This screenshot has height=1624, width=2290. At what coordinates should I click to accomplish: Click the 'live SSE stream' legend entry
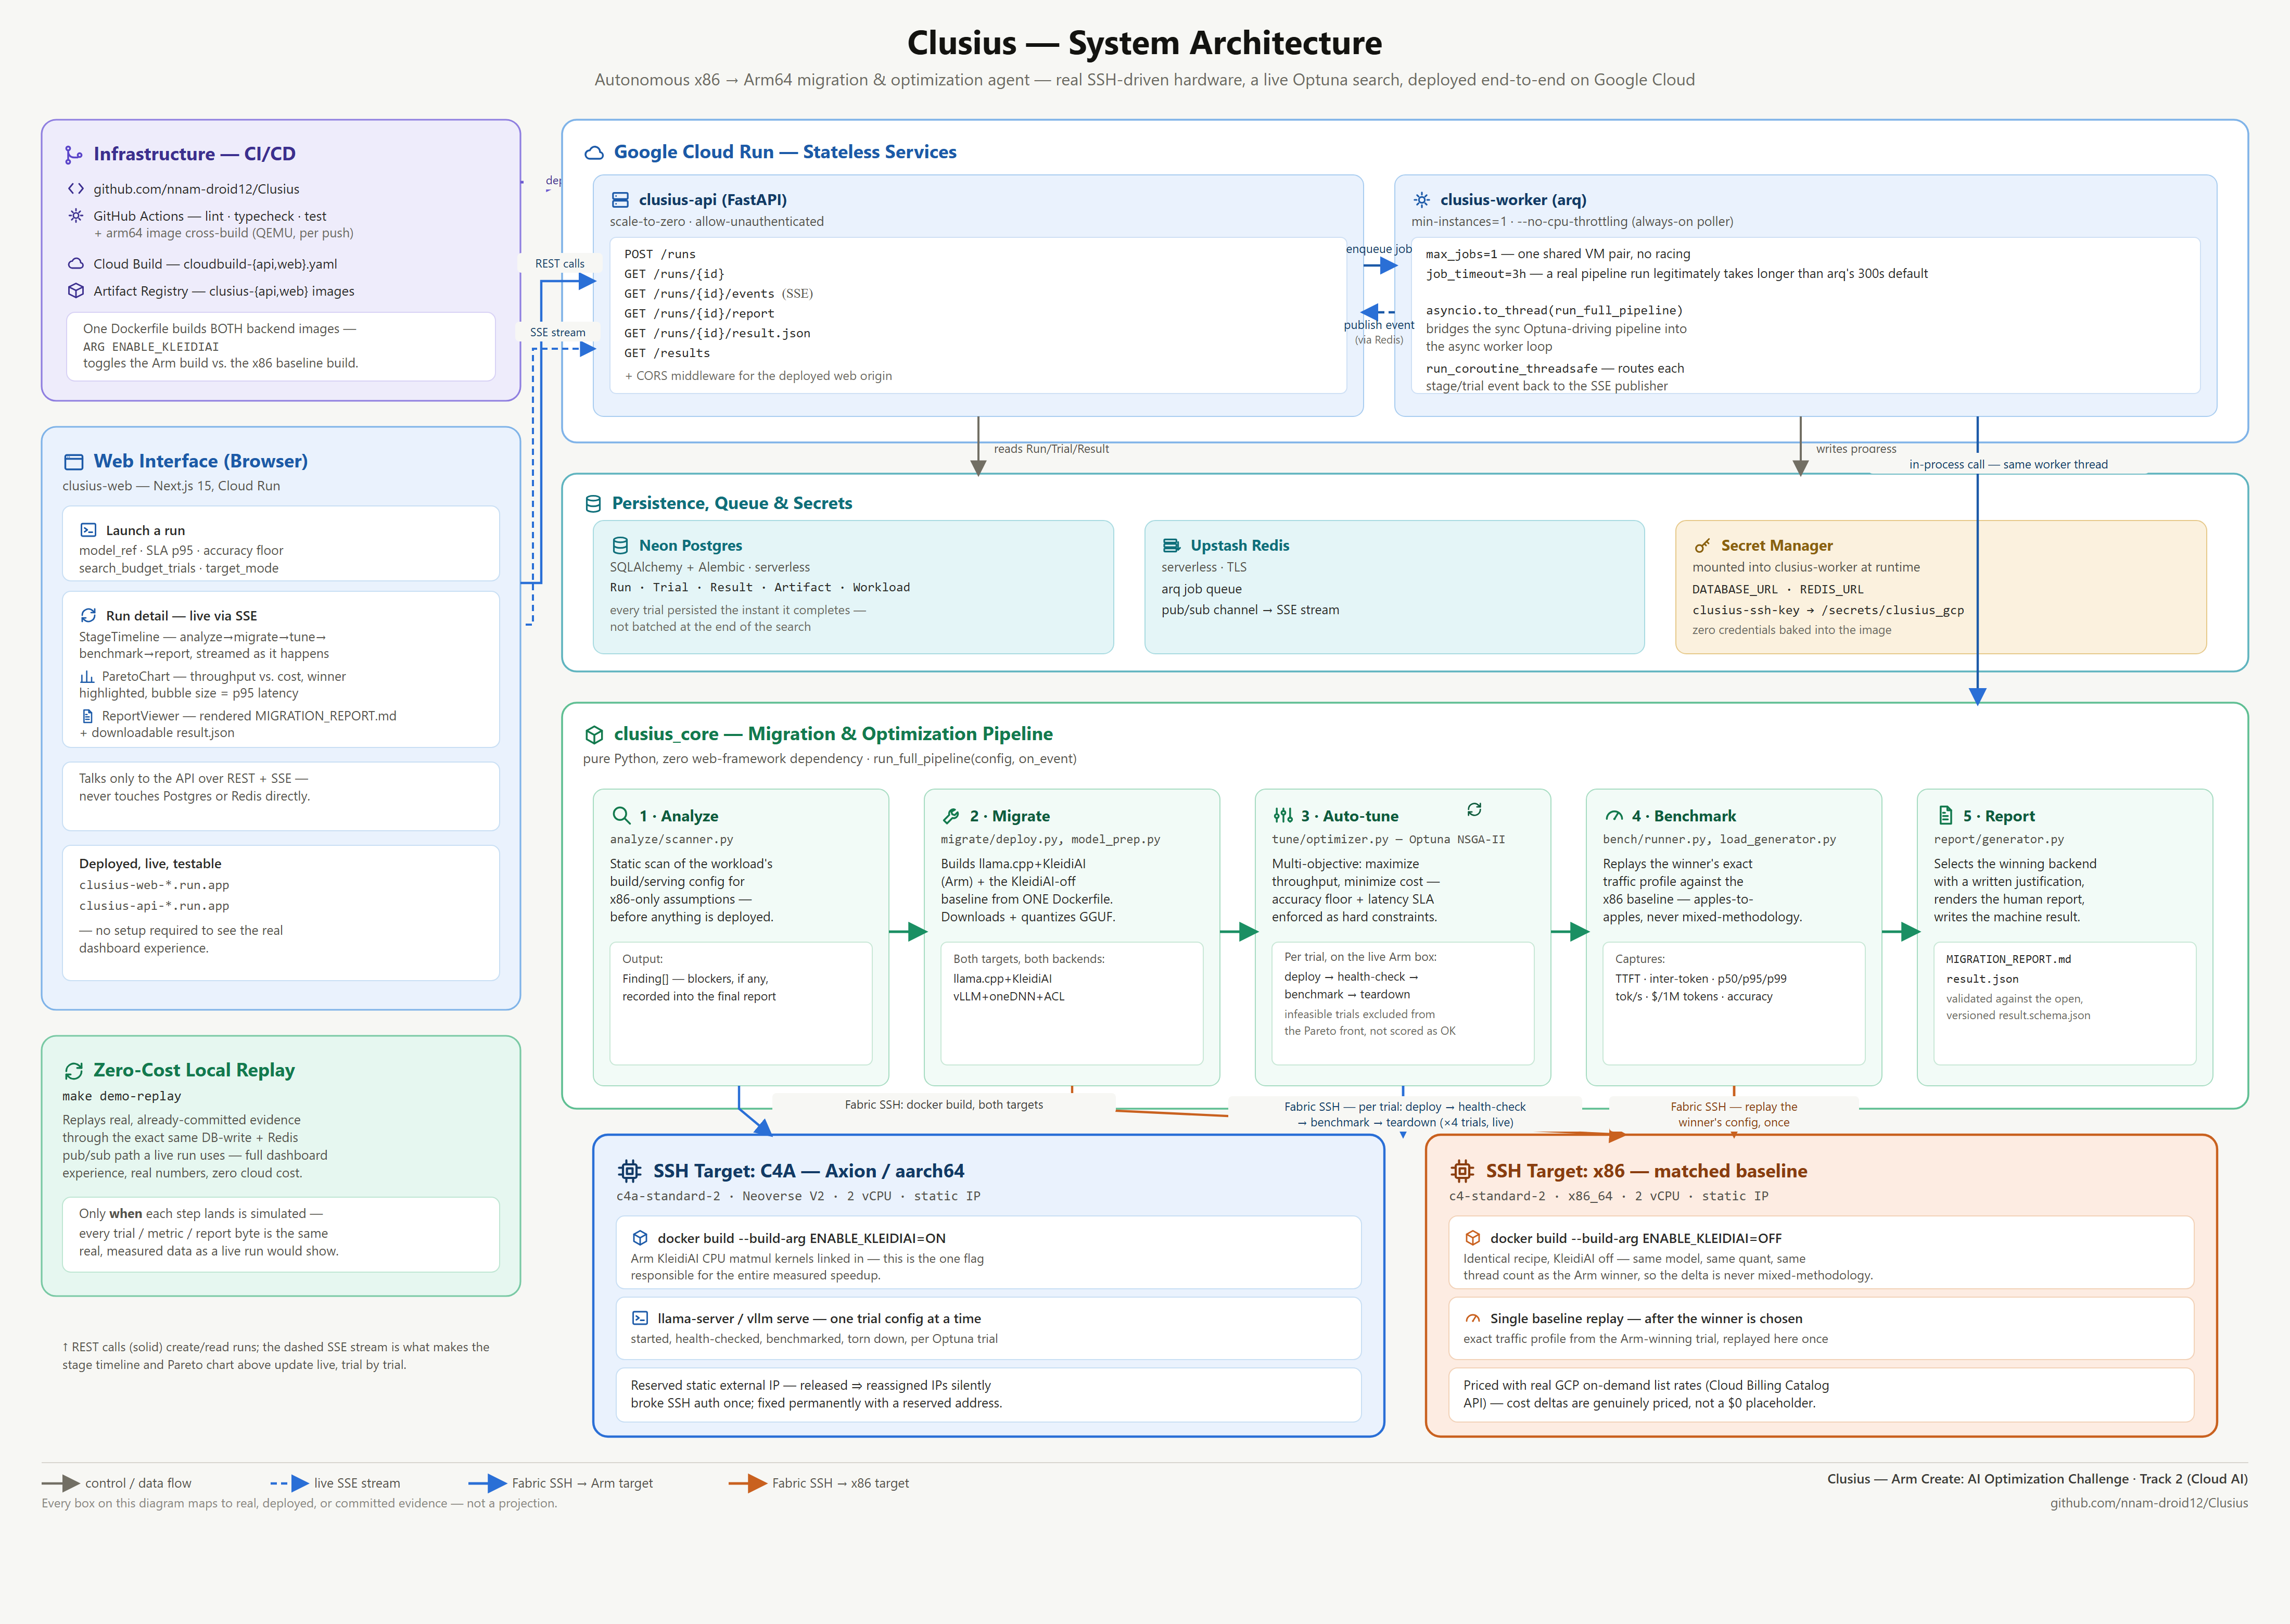(335, 1483)
